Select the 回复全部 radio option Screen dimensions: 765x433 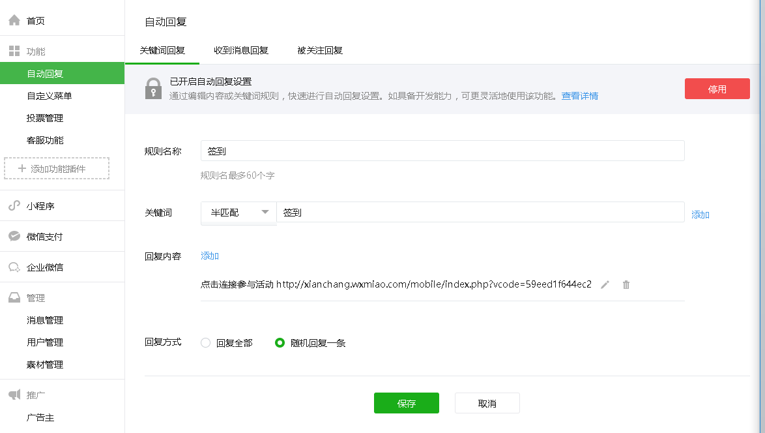pos(206,343)
